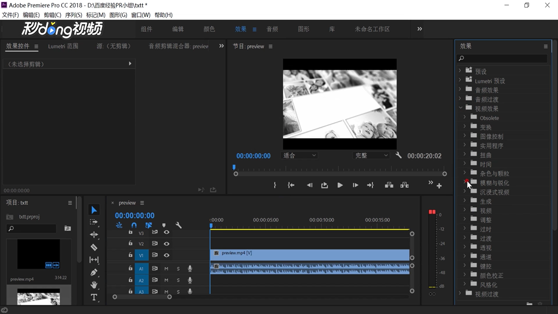
Task: Select the preview.mp4 [V] timeline clip
Action: coord(310,255)
